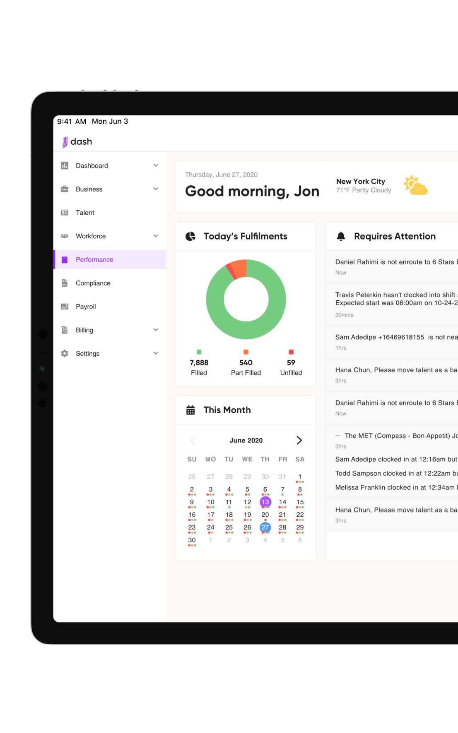
Task: Click the 7,888 Filled value
Action: tap(199, 363)
